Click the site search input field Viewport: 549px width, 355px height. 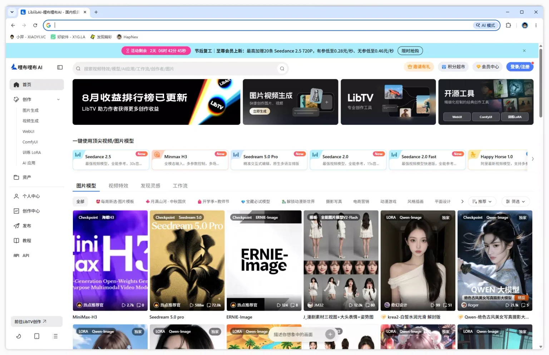[180, 69]
